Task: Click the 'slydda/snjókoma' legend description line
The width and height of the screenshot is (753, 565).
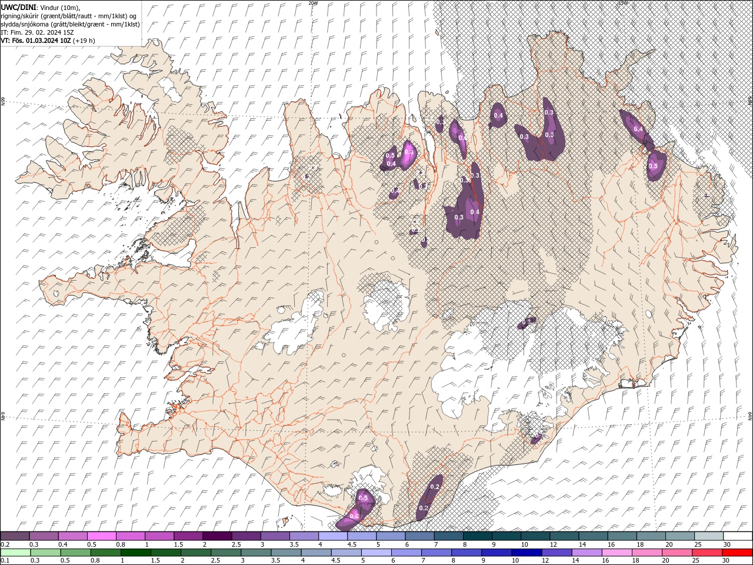Action: coord(70,24)
